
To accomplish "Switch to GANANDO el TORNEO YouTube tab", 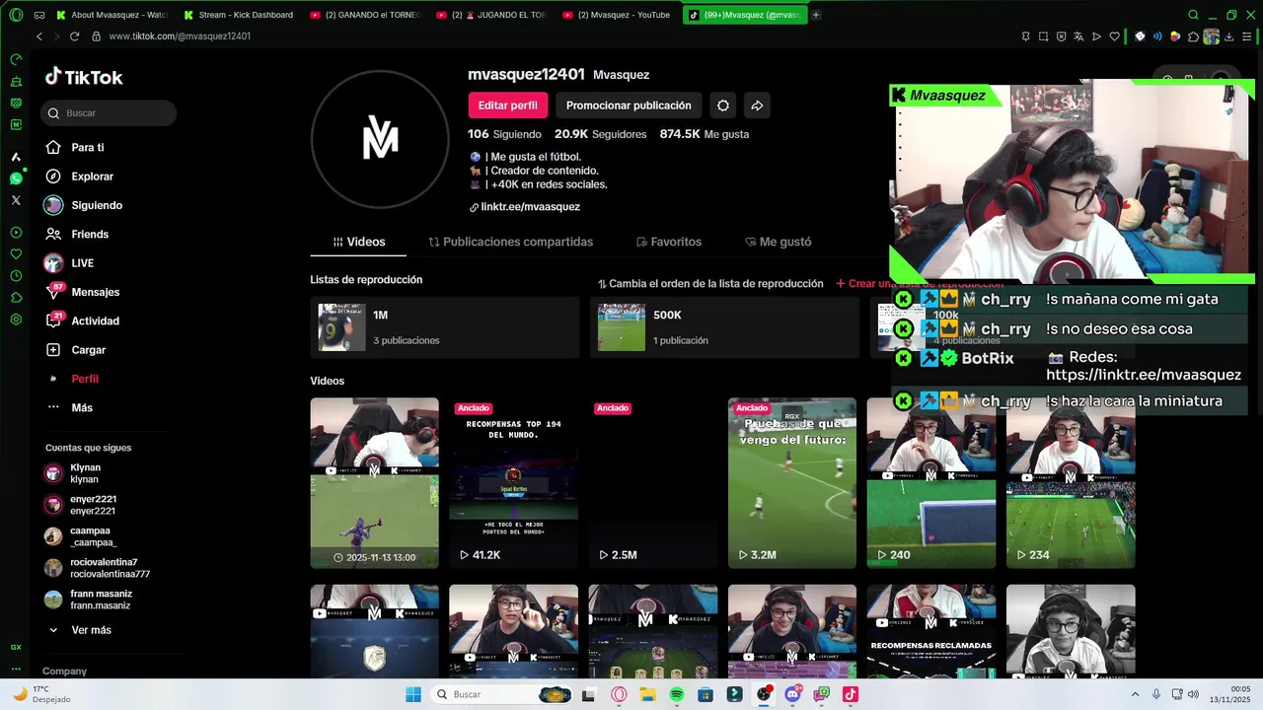I will pyautogui.click(x=365, y=15).
